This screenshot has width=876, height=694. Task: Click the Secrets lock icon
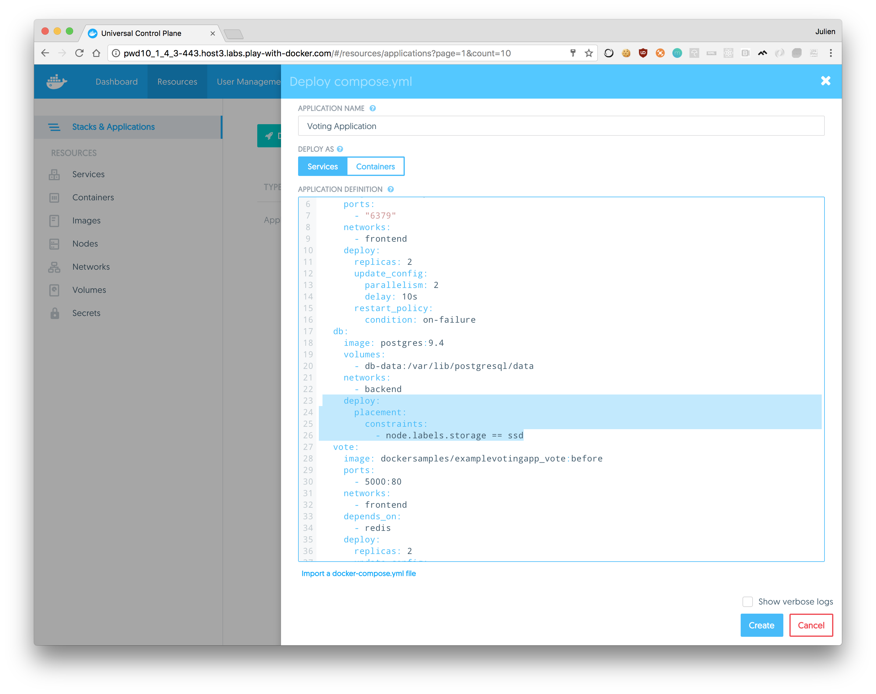55,313
